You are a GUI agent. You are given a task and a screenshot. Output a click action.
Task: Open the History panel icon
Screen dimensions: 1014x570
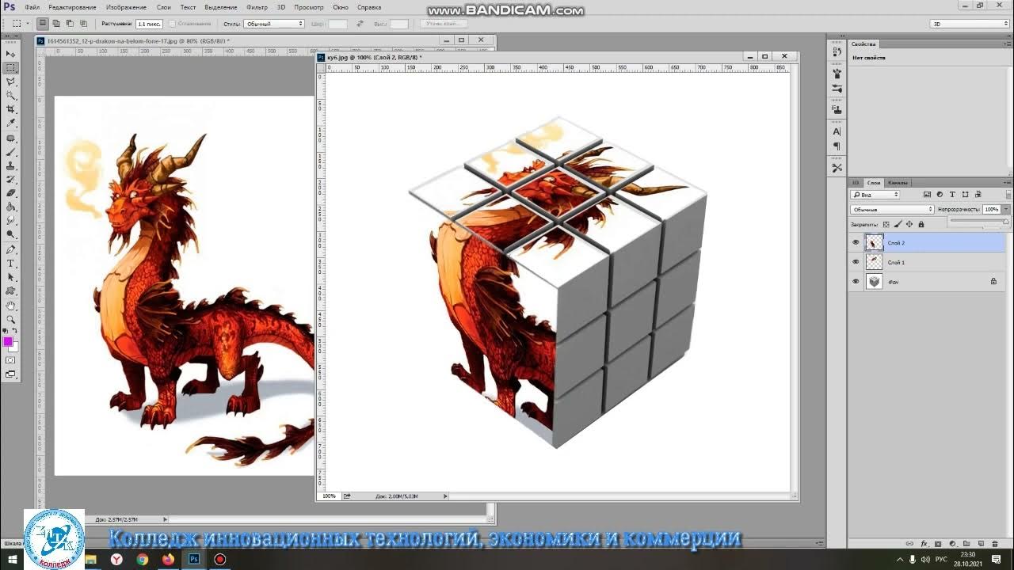(x=837, y=51)
